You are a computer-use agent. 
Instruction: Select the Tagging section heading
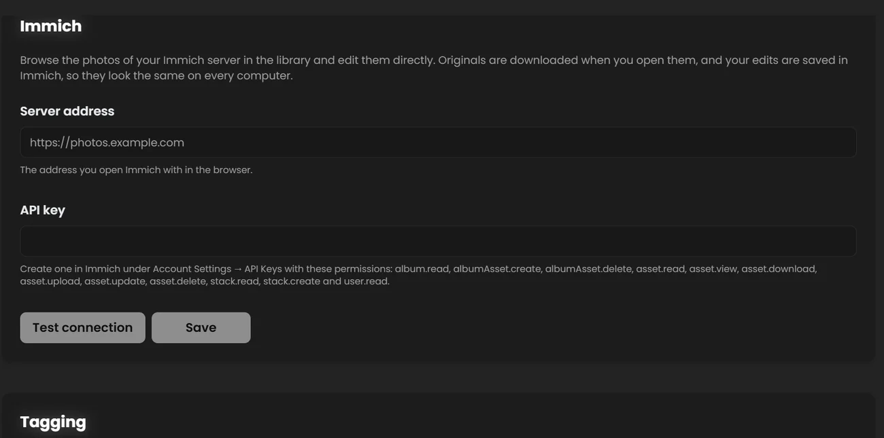(53, 422)
